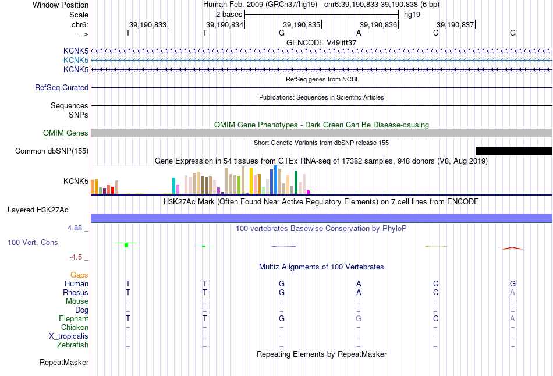The width and height of the screenshot is (553, 376).
Task: Click the gray OMIM Genes item bar
Action: tap(321, 133)
